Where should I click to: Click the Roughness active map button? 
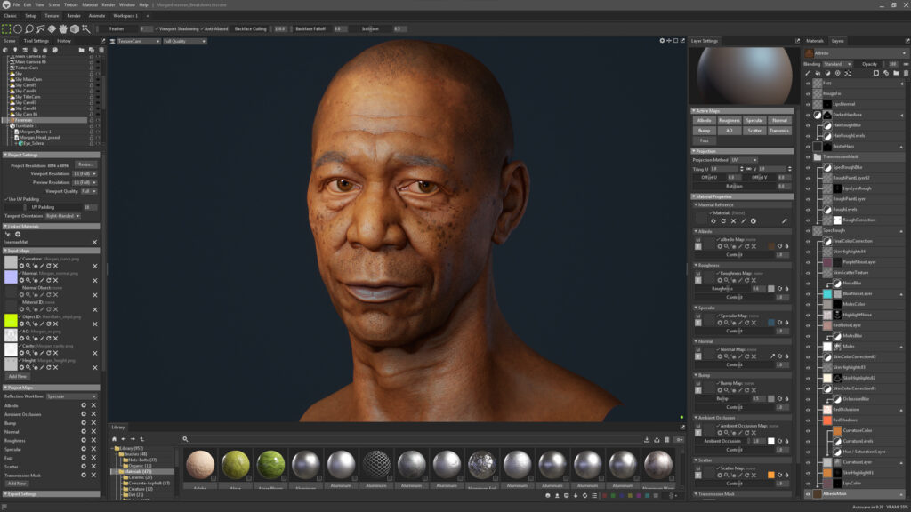(x=729, y=120)
